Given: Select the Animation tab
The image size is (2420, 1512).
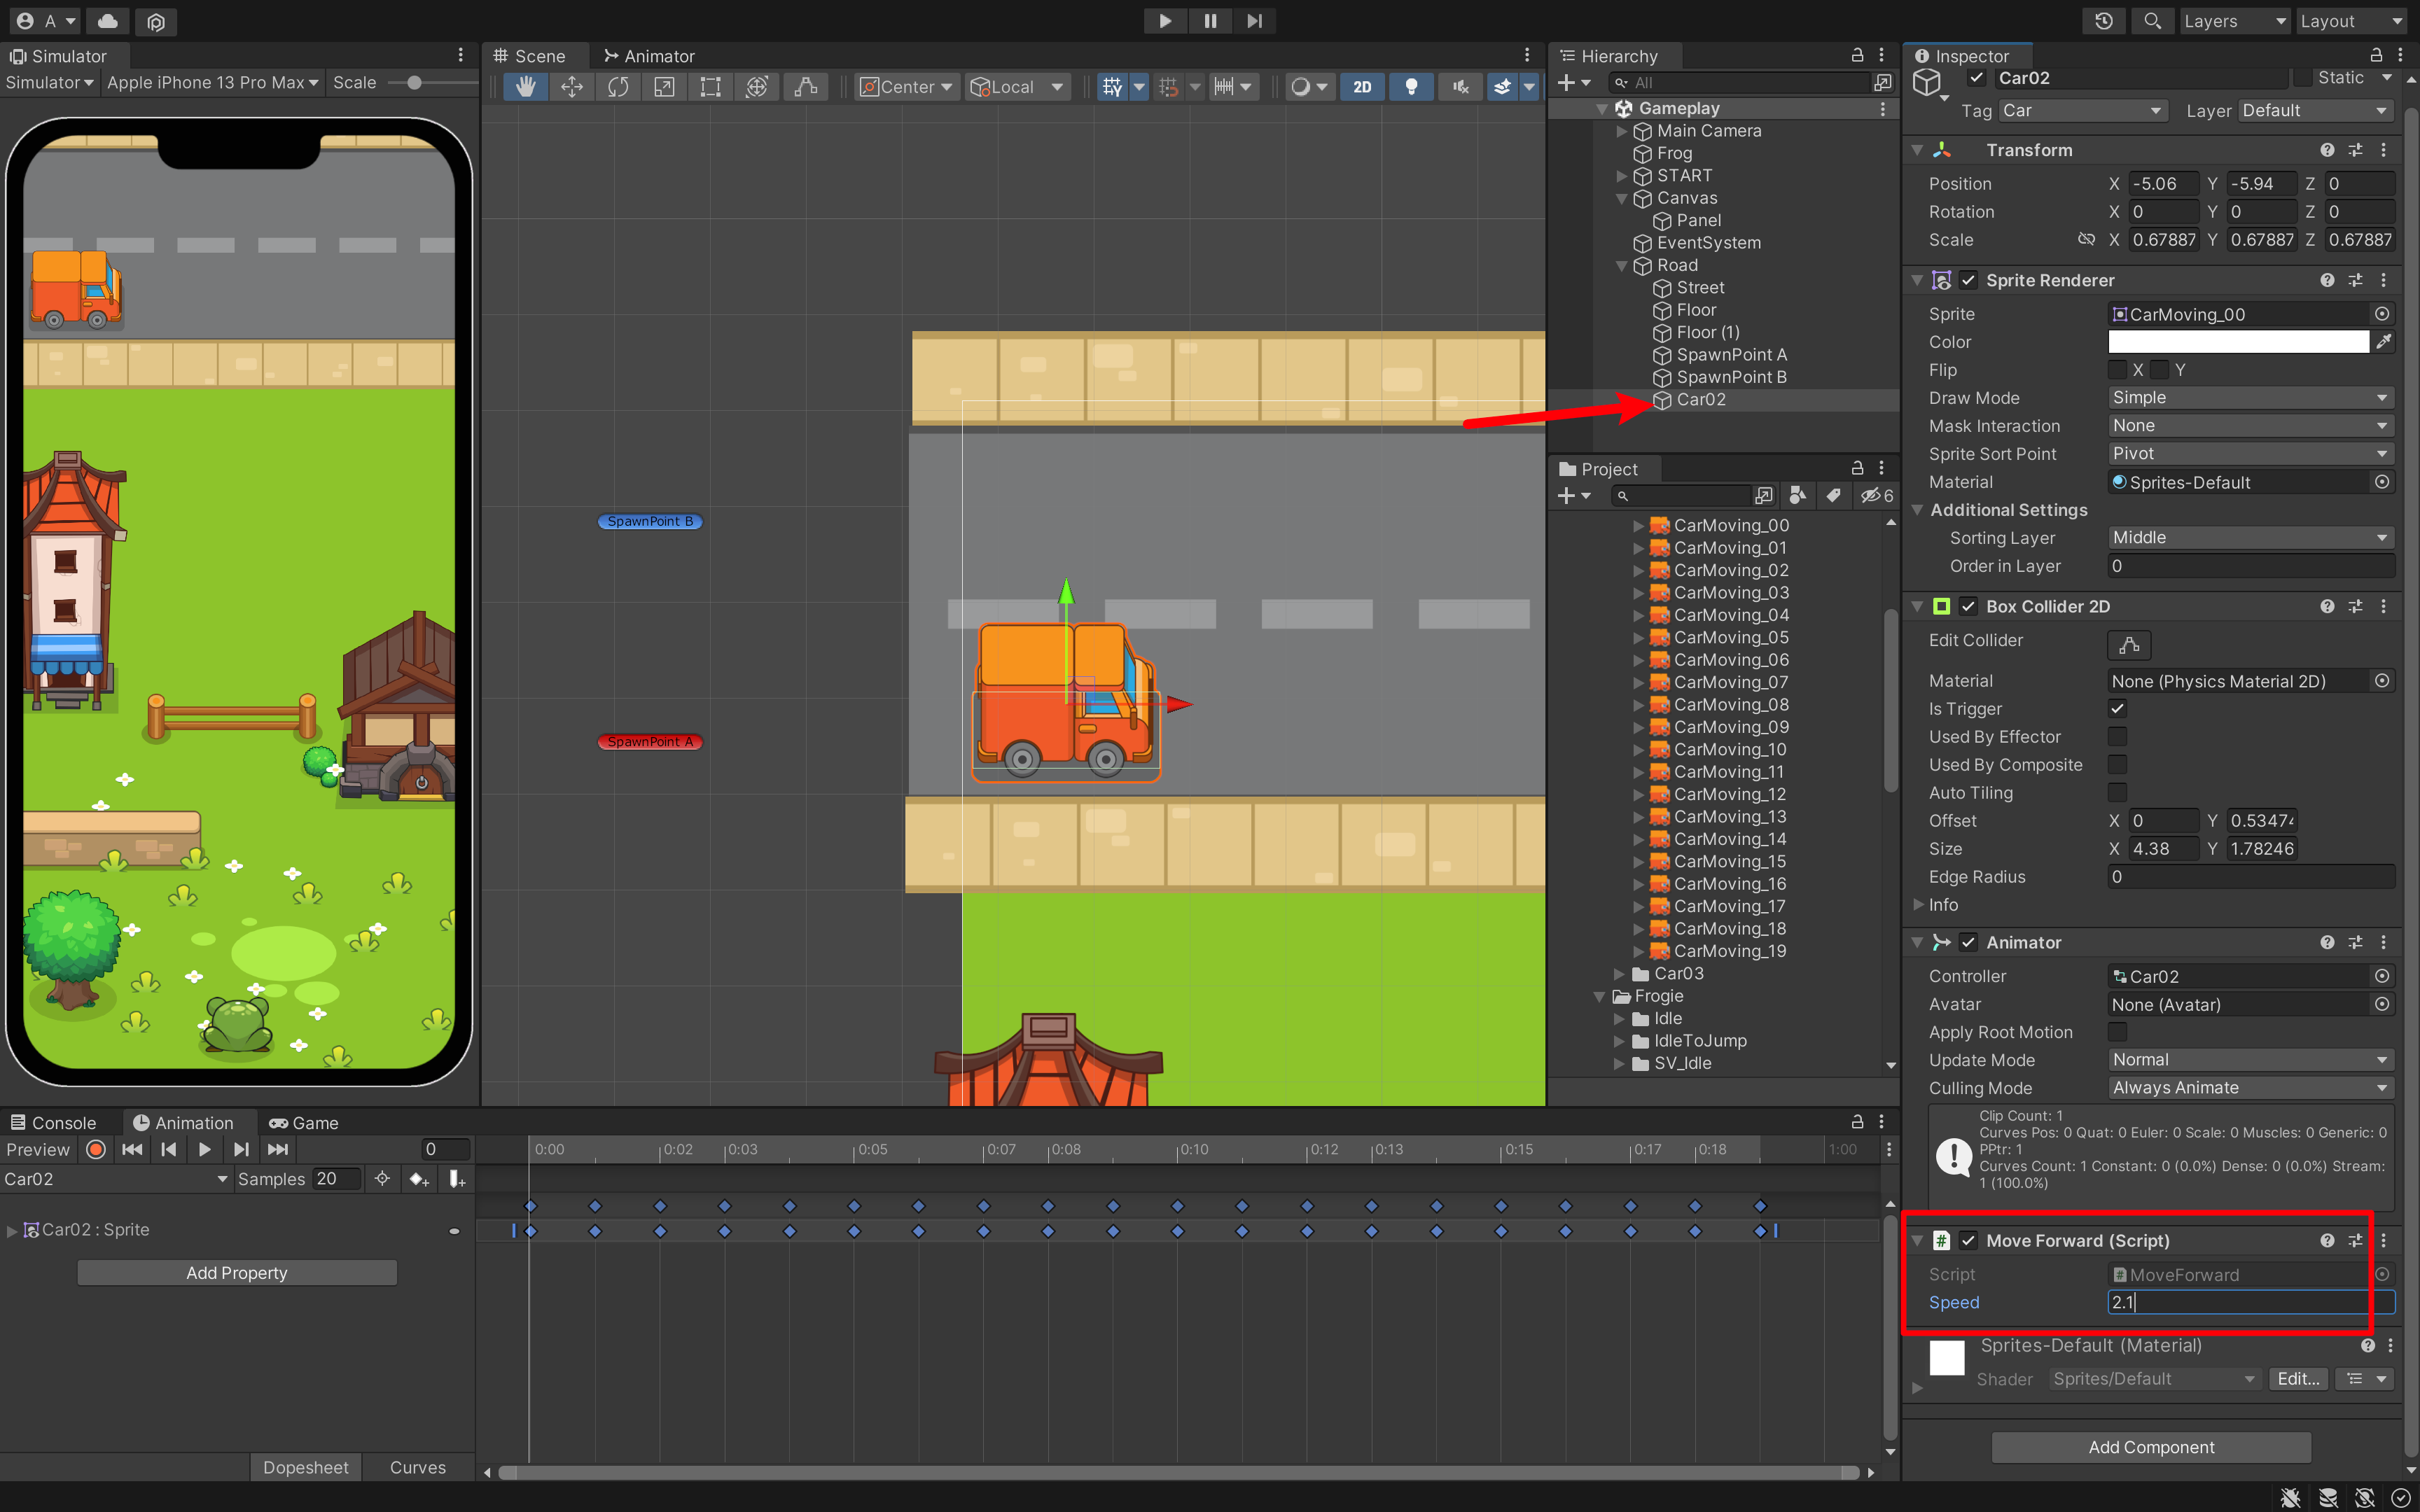Looking at the screenshot, I should pos(183,1122).
